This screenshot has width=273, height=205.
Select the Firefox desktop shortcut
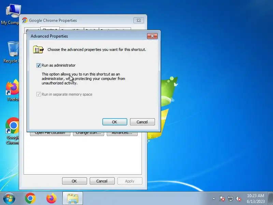click(12, 91)
